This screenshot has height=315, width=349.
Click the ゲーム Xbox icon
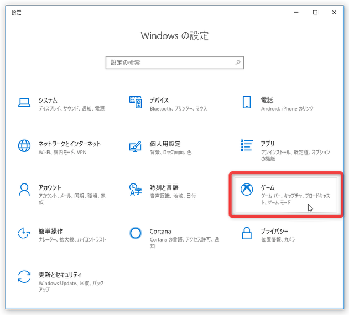tap(247, 190)
